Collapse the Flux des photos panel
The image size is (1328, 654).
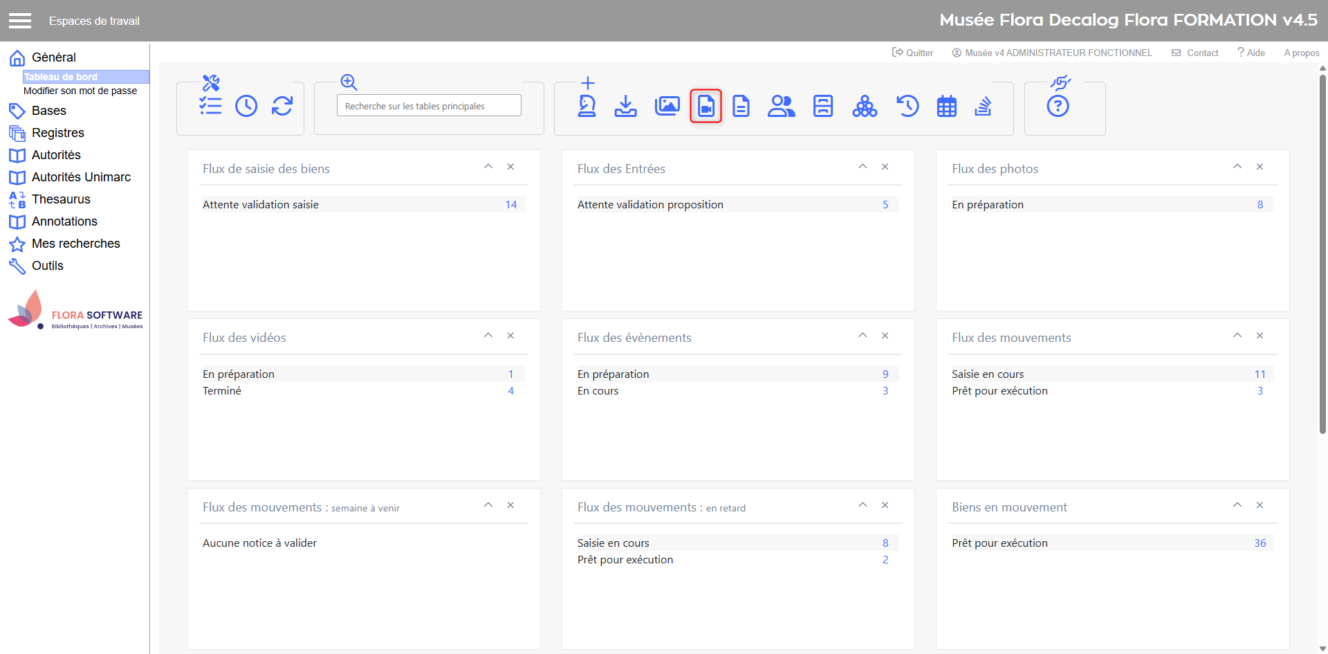tap(1237, 167)
